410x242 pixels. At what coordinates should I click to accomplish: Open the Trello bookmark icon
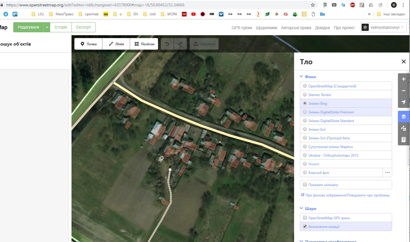(x=15, y=14)
